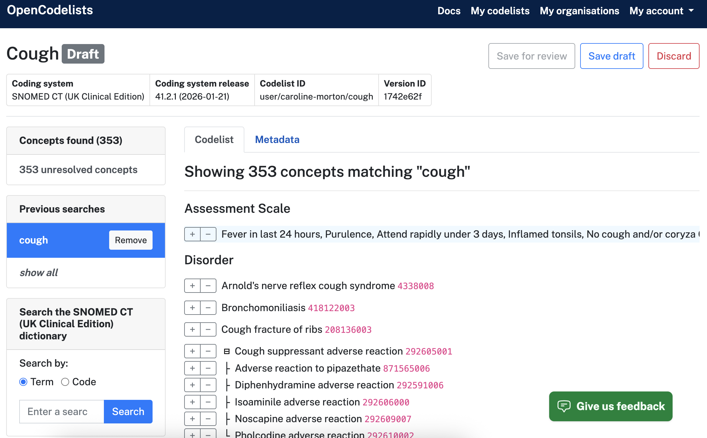The image size is (707, 438).
Task: Click the show all searches link
Action: click(38, 272)
